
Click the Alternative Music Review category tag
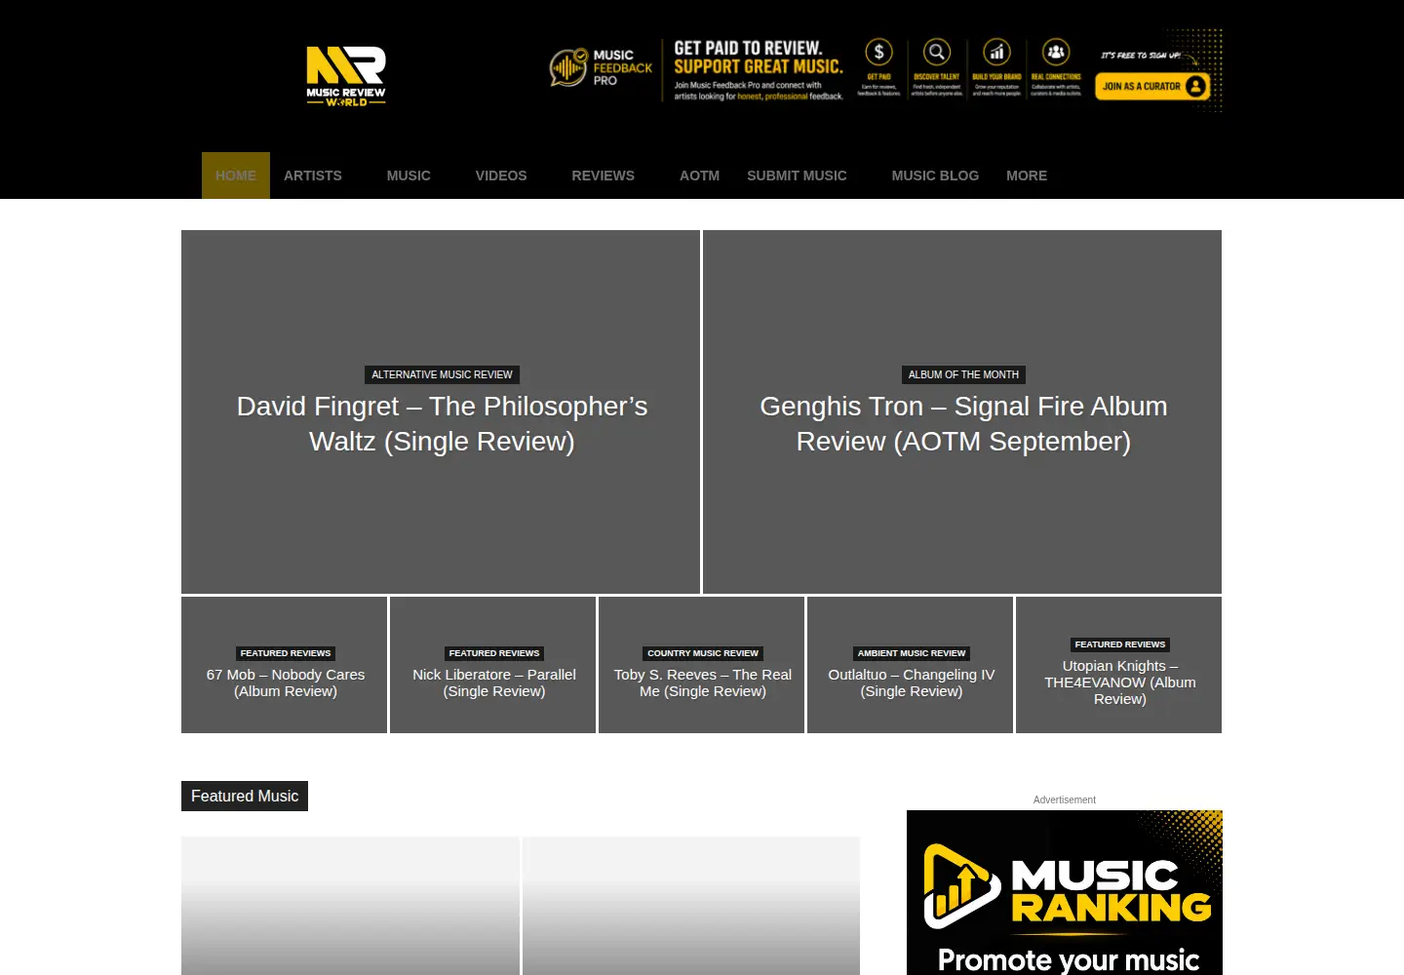tap(442, 374)
